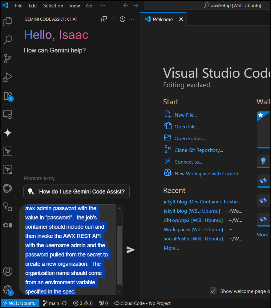Open recent Workspaces [WSL: Ubuntu]

pyautogui.click(x=193, y=229)
